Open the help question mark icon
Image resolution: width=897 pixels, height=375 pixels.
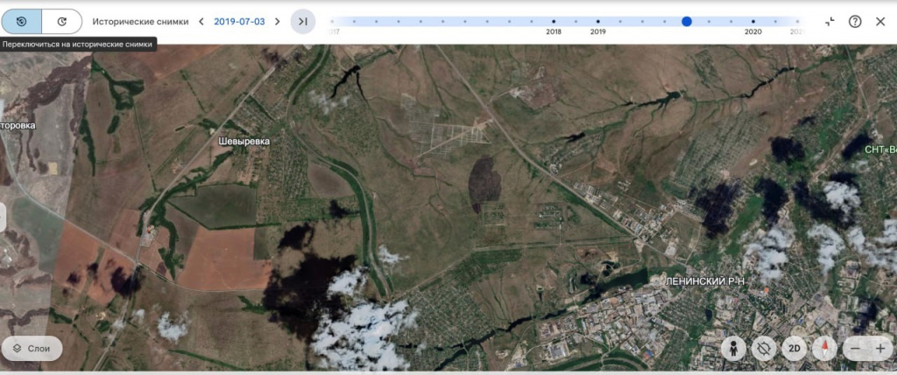855,21
